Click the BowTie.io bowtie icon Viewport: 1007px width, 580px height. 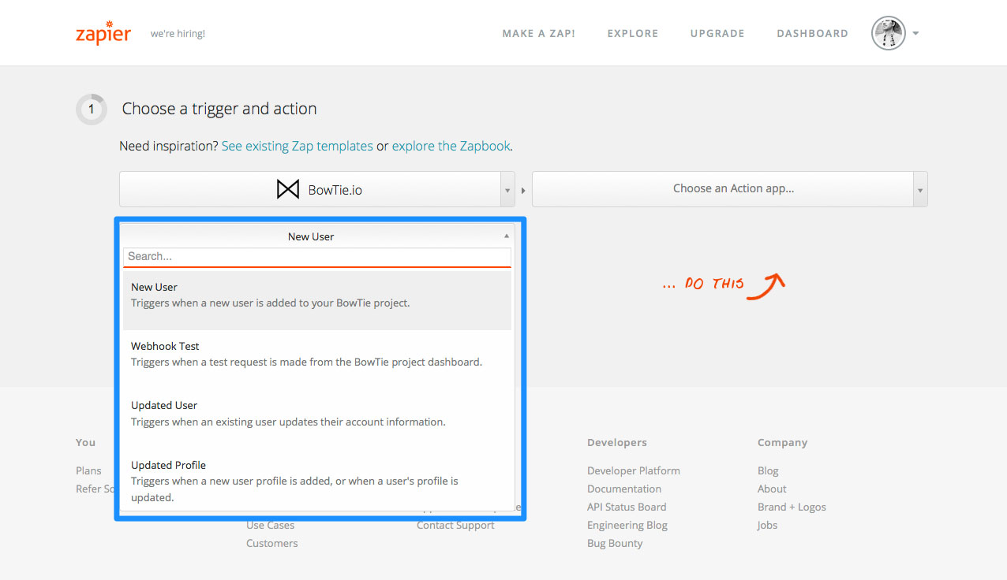[288, 189]
